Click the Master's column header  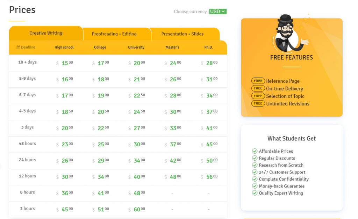[172, 47]
